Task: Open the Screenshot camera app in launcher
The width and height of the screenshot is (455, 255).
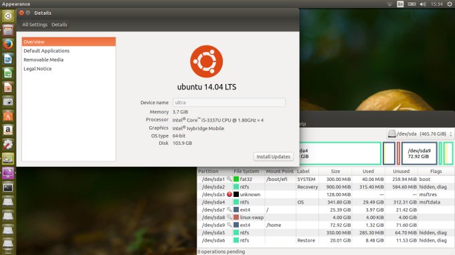Action: (x=8, y=101)
